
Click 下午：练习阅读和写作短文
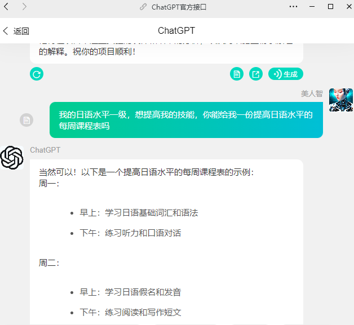(130, 313)
